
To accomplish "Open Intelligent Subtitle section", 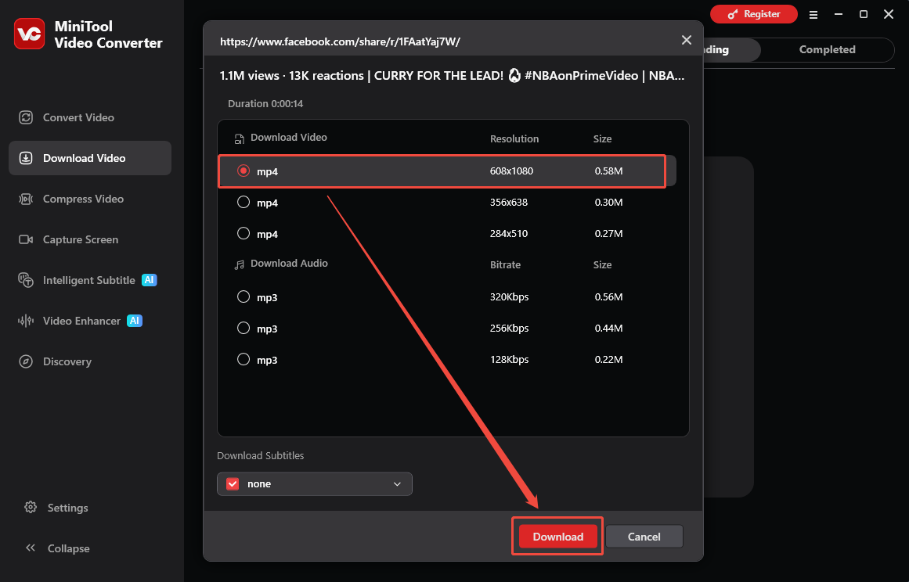I will (x=90, y=280).
